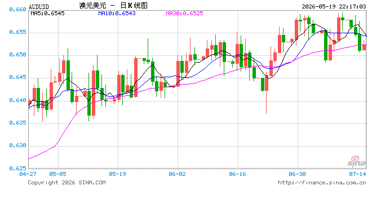The image size is (372, 203).
Task: Click the 0.625 price axis label
Action: click(x=17, y=169)
